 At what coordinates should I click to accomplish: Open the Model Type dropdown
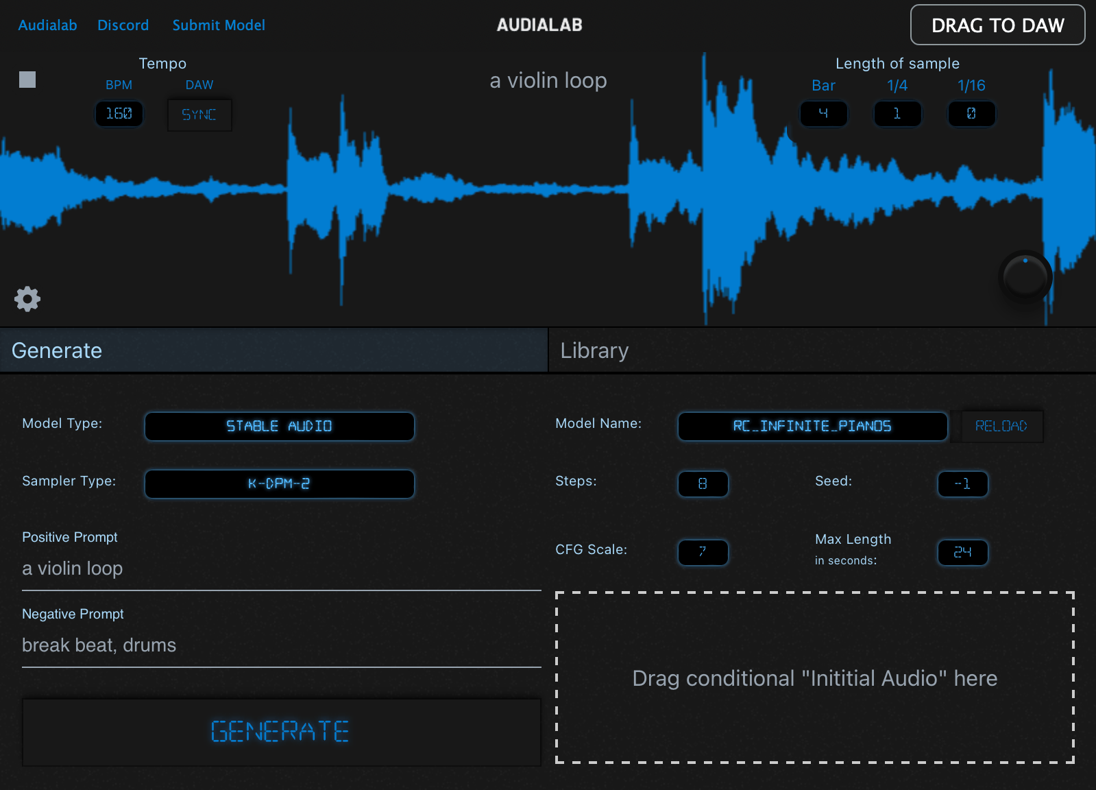point(279,426)
